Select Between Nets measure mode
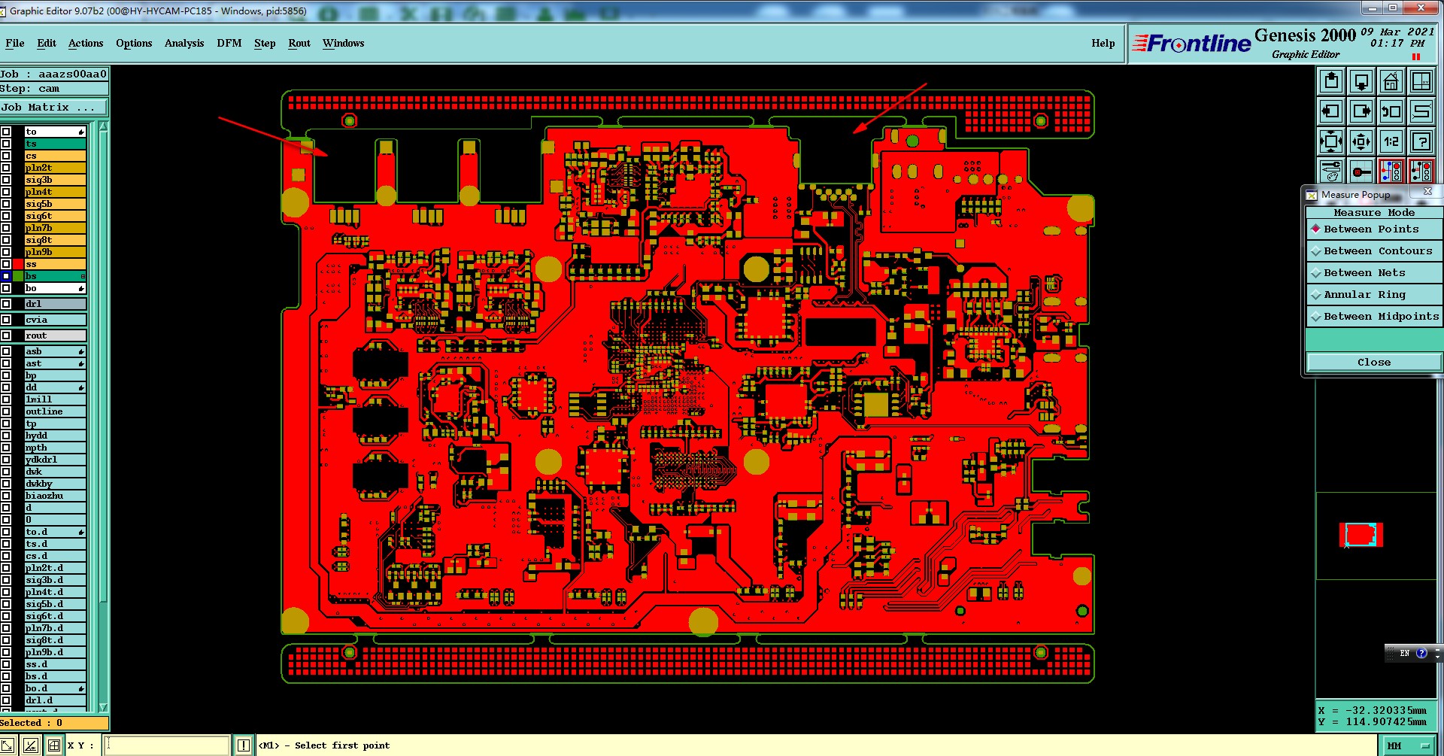 click(1374, 272)
